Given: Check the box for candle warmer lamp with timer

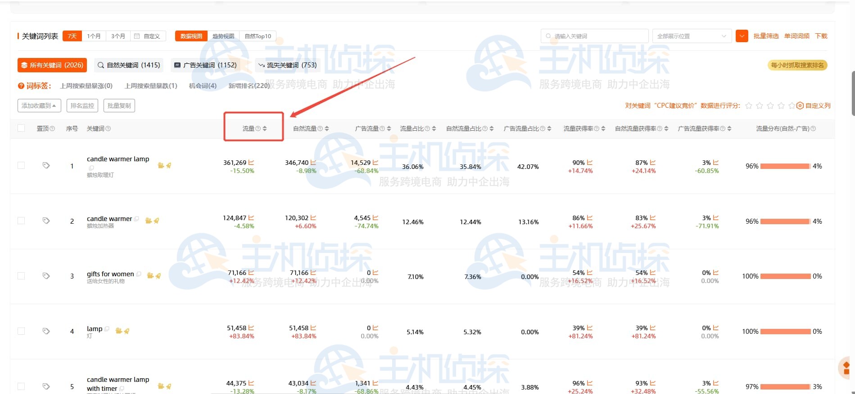Looking at the screenshot, I should (x=21, y=386).
